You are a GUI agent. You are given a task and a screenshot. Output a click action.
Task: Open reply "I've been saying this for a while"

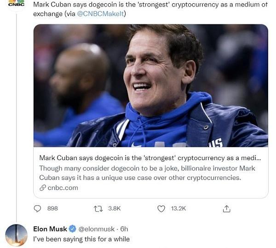[81, 239]
